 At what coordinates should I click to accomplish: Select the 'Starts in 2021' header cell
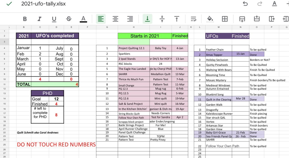click(x=144, y=36)
